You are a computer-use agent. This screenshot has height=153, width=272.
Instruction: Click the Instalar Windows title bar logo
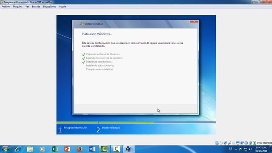point(82,24)
